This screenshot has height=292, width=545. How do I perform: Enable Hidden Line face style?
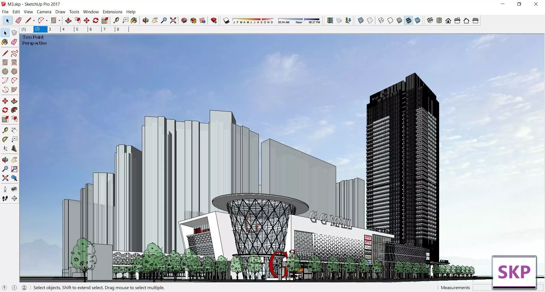pyautogui.click(x=390, y=20)
